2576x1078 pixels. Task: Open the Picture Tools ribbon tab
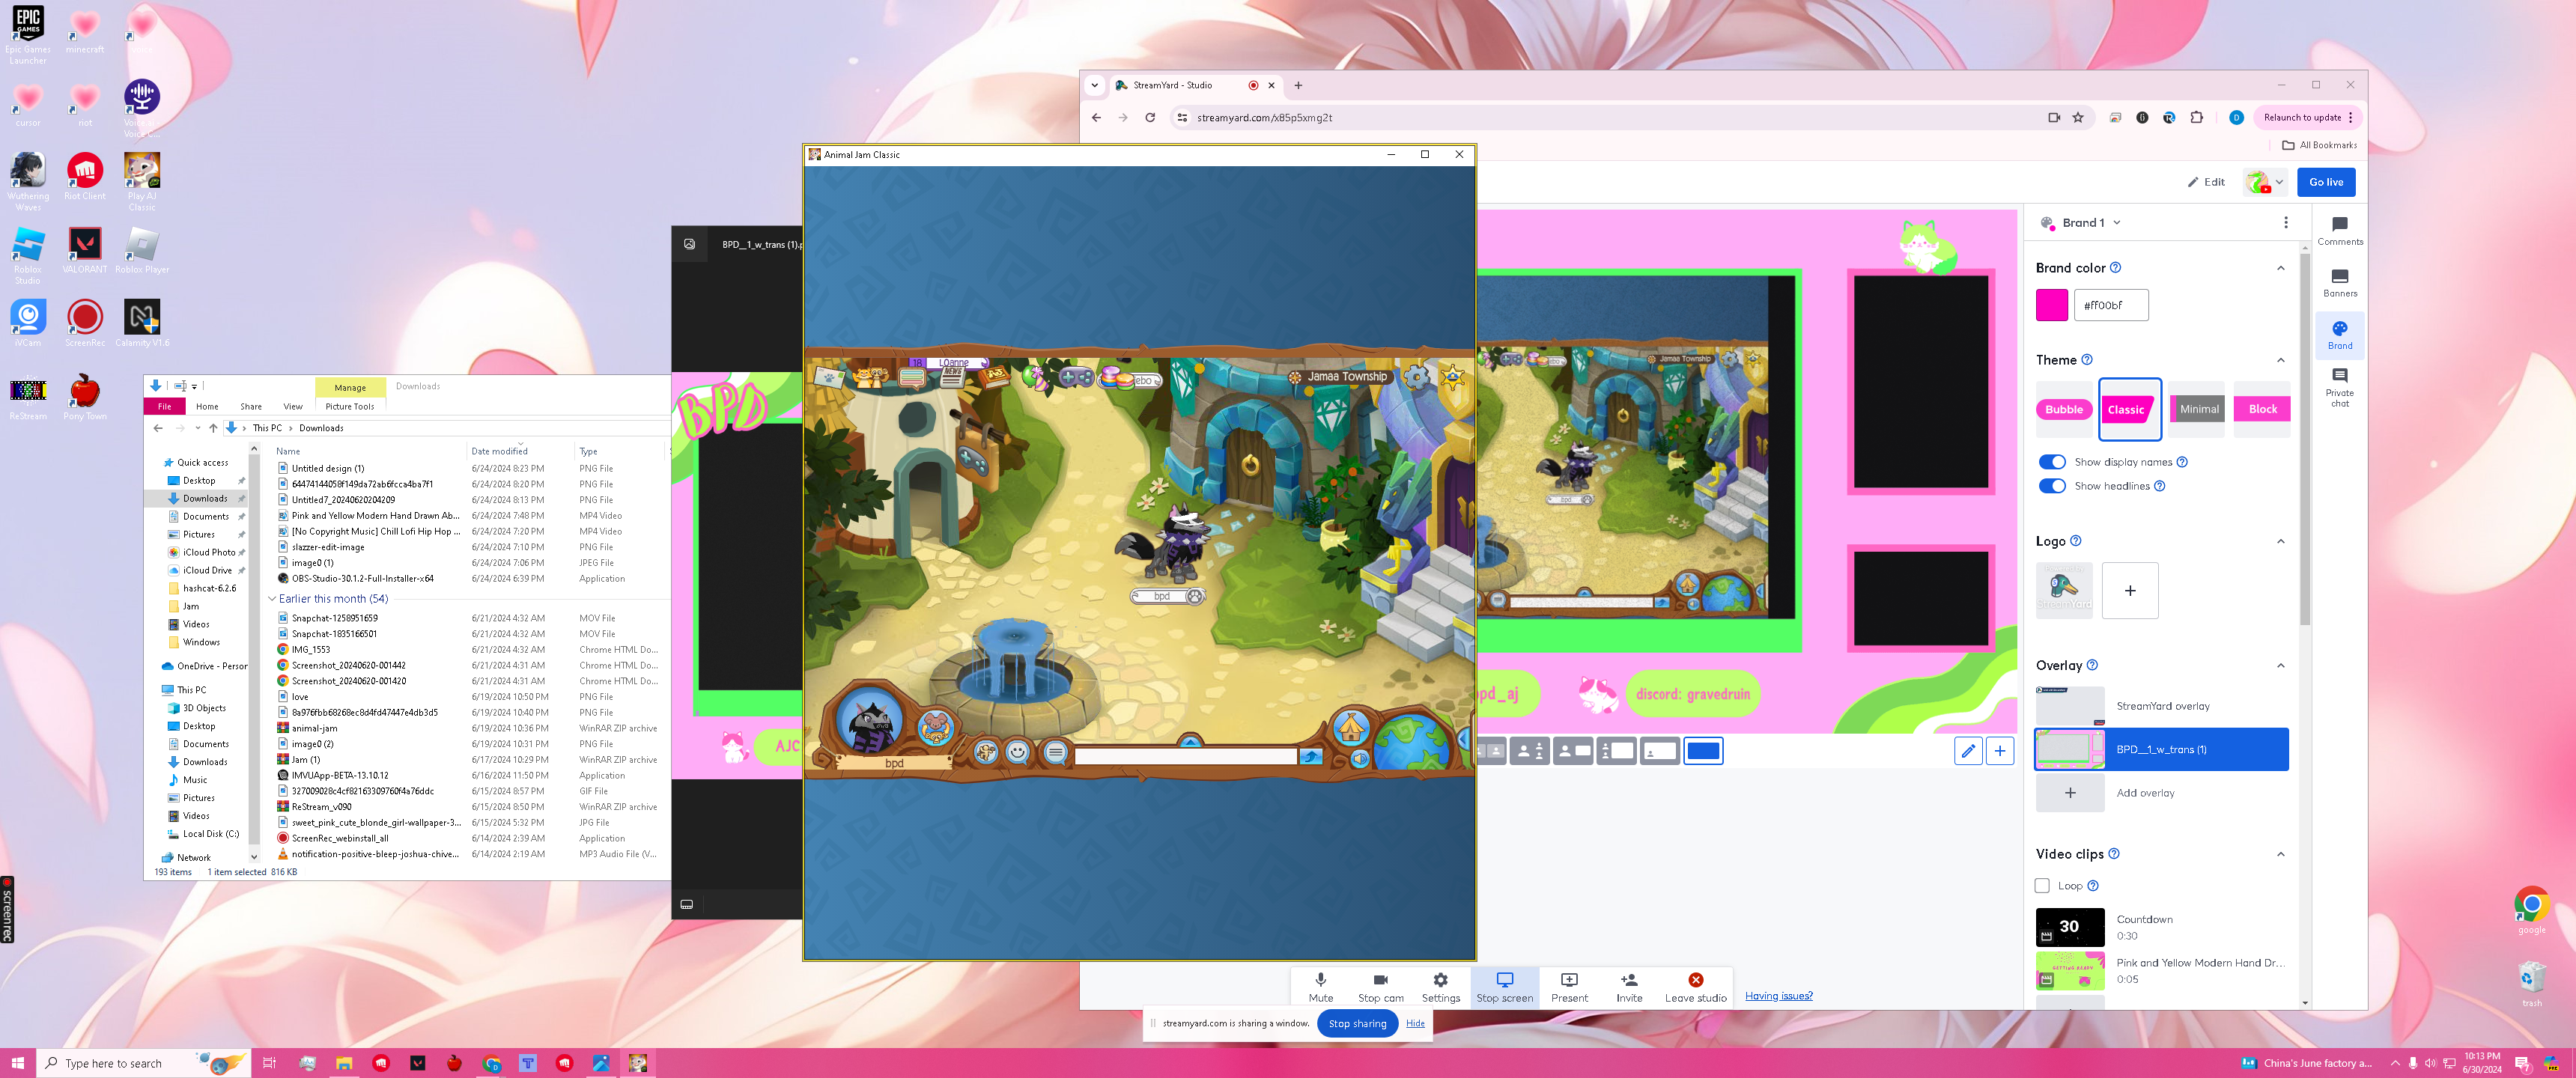pyautogui.click(x=350, y=407)
